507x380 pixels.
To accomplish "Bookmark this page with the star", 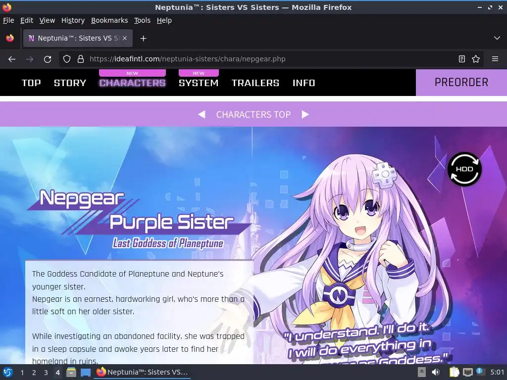I will point(476,59).
